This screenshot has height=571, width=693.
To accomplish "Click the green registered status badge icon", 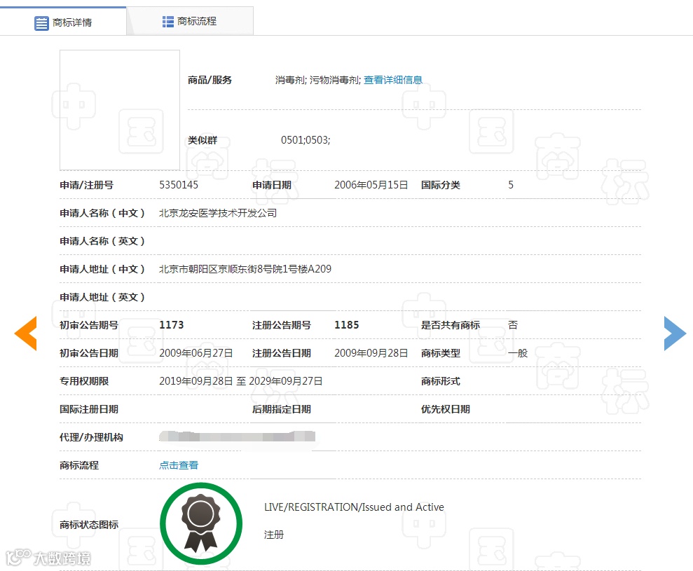I will (201, 524).
